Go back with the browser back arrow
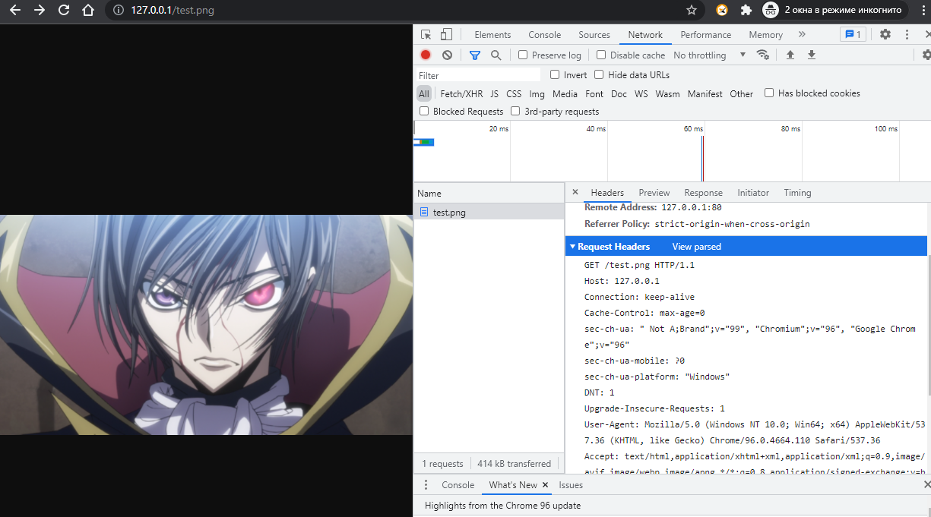 [x=15, y=11]
